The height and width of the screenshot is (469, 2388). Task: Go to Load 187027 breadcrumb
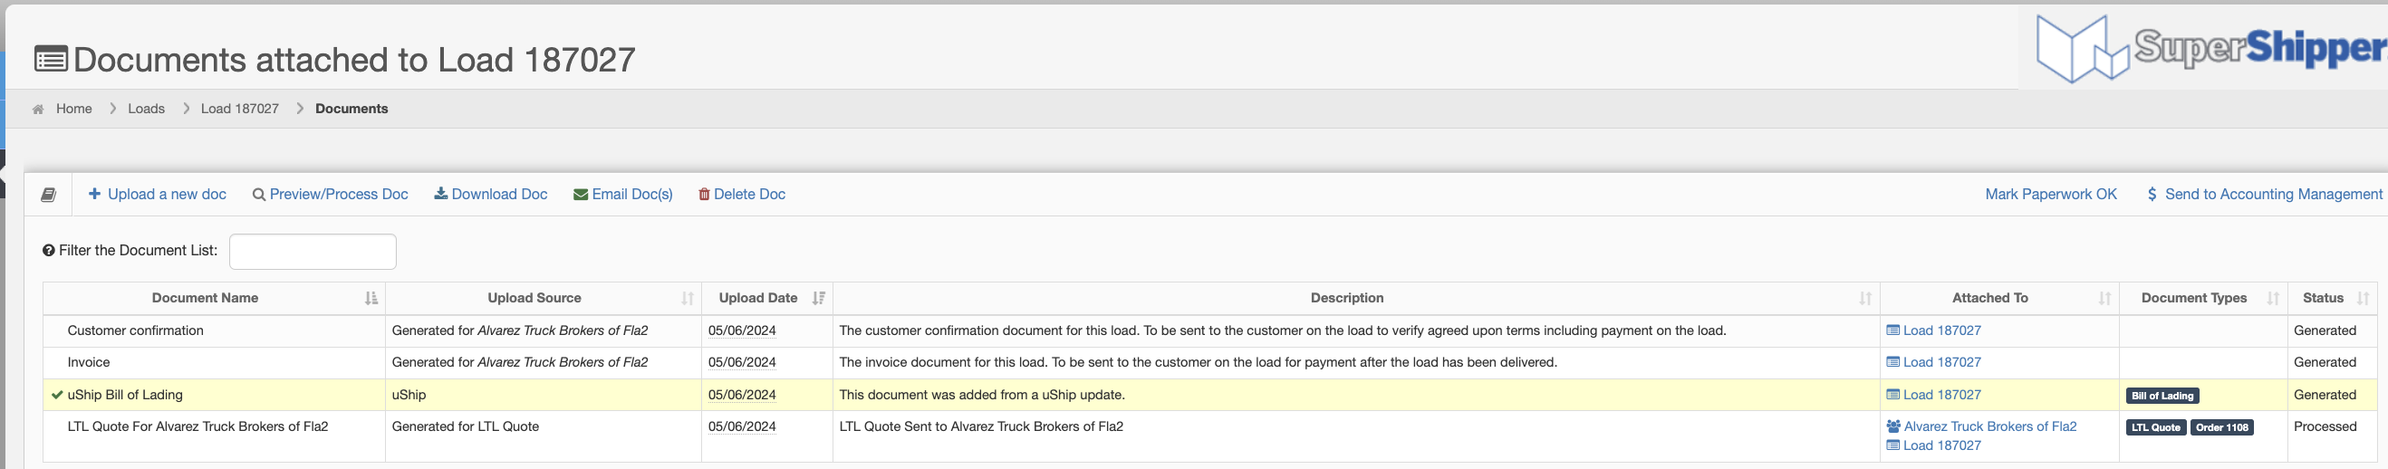[240, 110]
